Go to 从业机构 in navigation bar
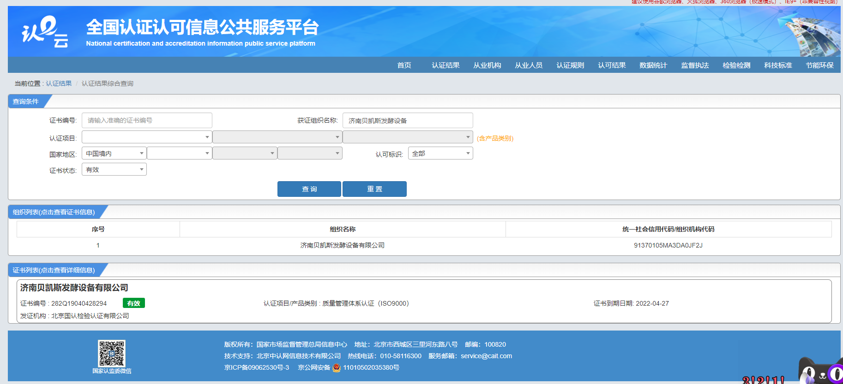Image resolution: width=843 pixels, height=384 pixels. coord(487,65)
